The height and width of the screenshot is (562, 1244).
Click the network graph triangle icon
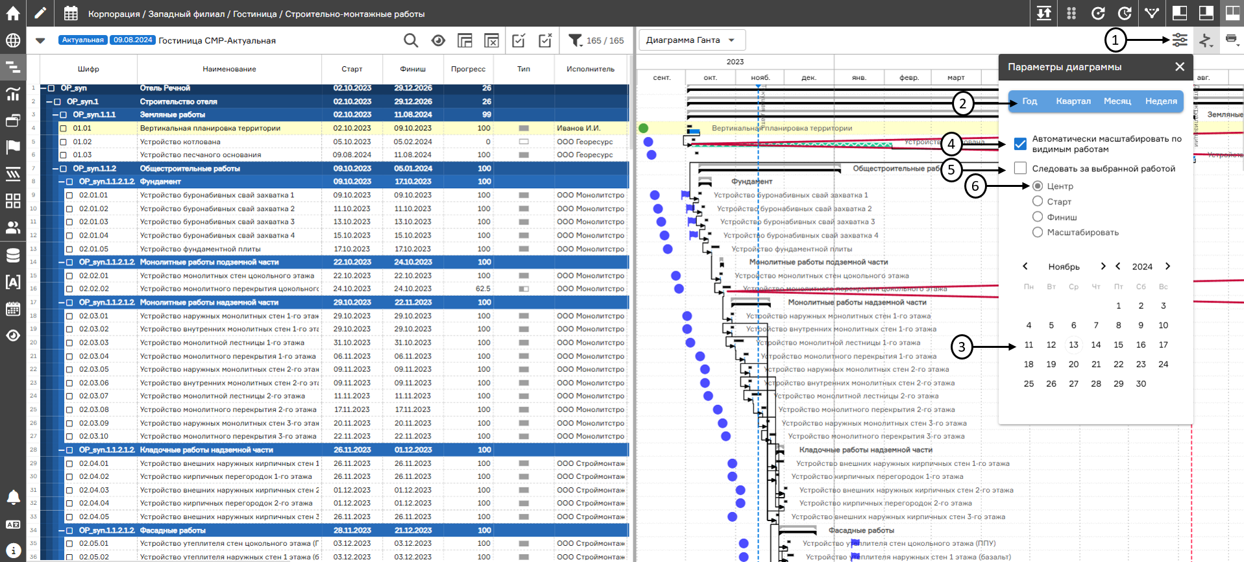pos(1152,13)
